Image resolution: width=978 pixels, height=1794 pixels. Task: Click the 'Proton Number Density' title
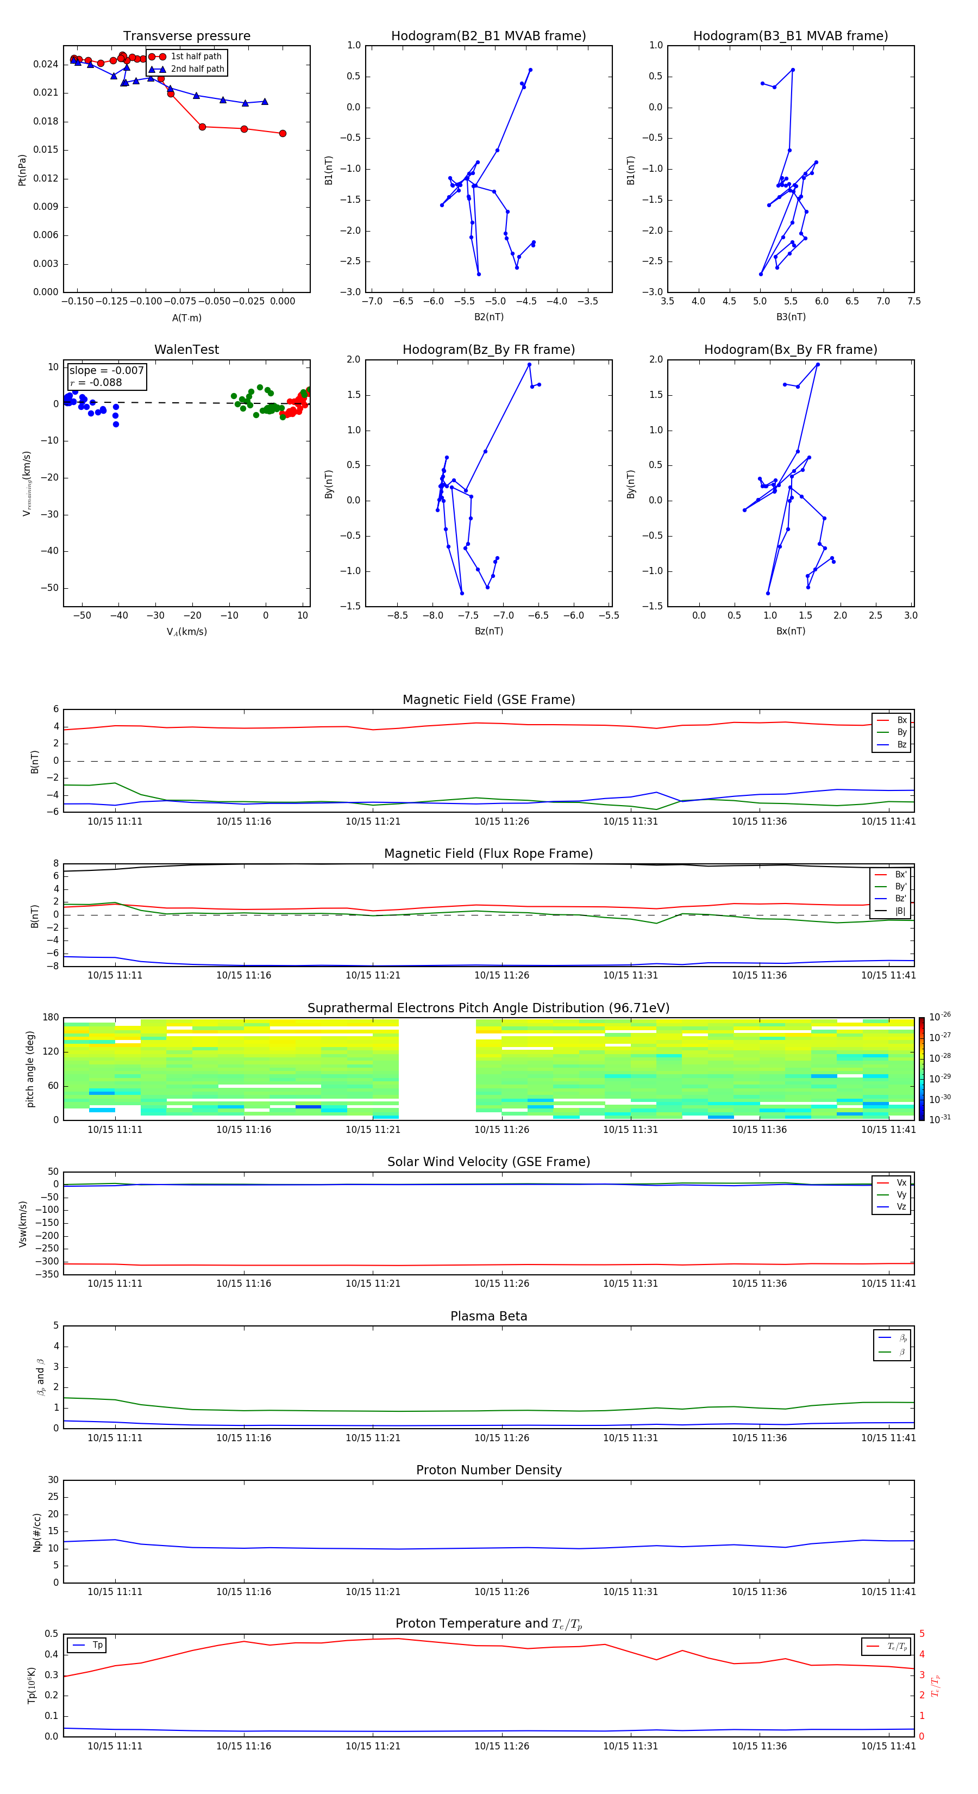pos(488,1470)
